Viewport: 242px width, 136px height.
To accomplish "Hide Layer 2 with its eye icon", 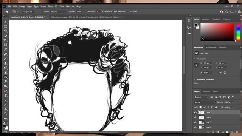I will pos(195,113).
